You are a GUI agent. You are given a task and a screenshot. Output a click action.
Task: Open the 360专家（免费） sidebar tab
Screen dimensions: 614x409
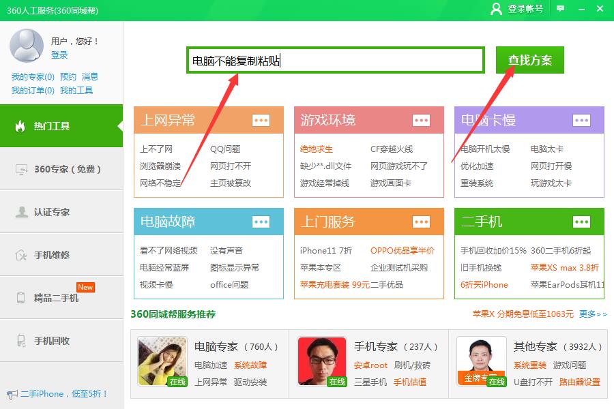[61, 169]
